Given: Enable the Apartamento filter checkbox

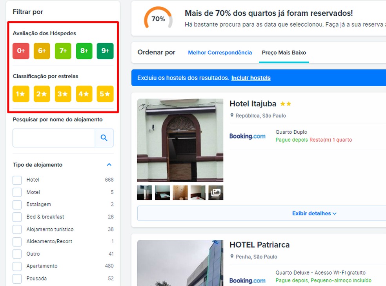Looking at the screenshot, I should click(17, 266).
